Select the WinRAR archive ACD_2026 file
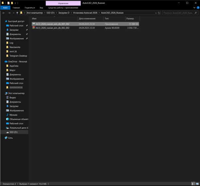The height and width of the screenshot is (186, 200). tap(52, 28)
